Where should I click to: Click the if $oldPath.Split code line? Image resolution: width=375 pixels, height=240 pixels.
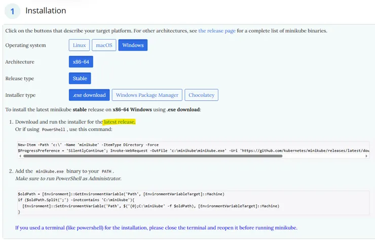[76, 200]
